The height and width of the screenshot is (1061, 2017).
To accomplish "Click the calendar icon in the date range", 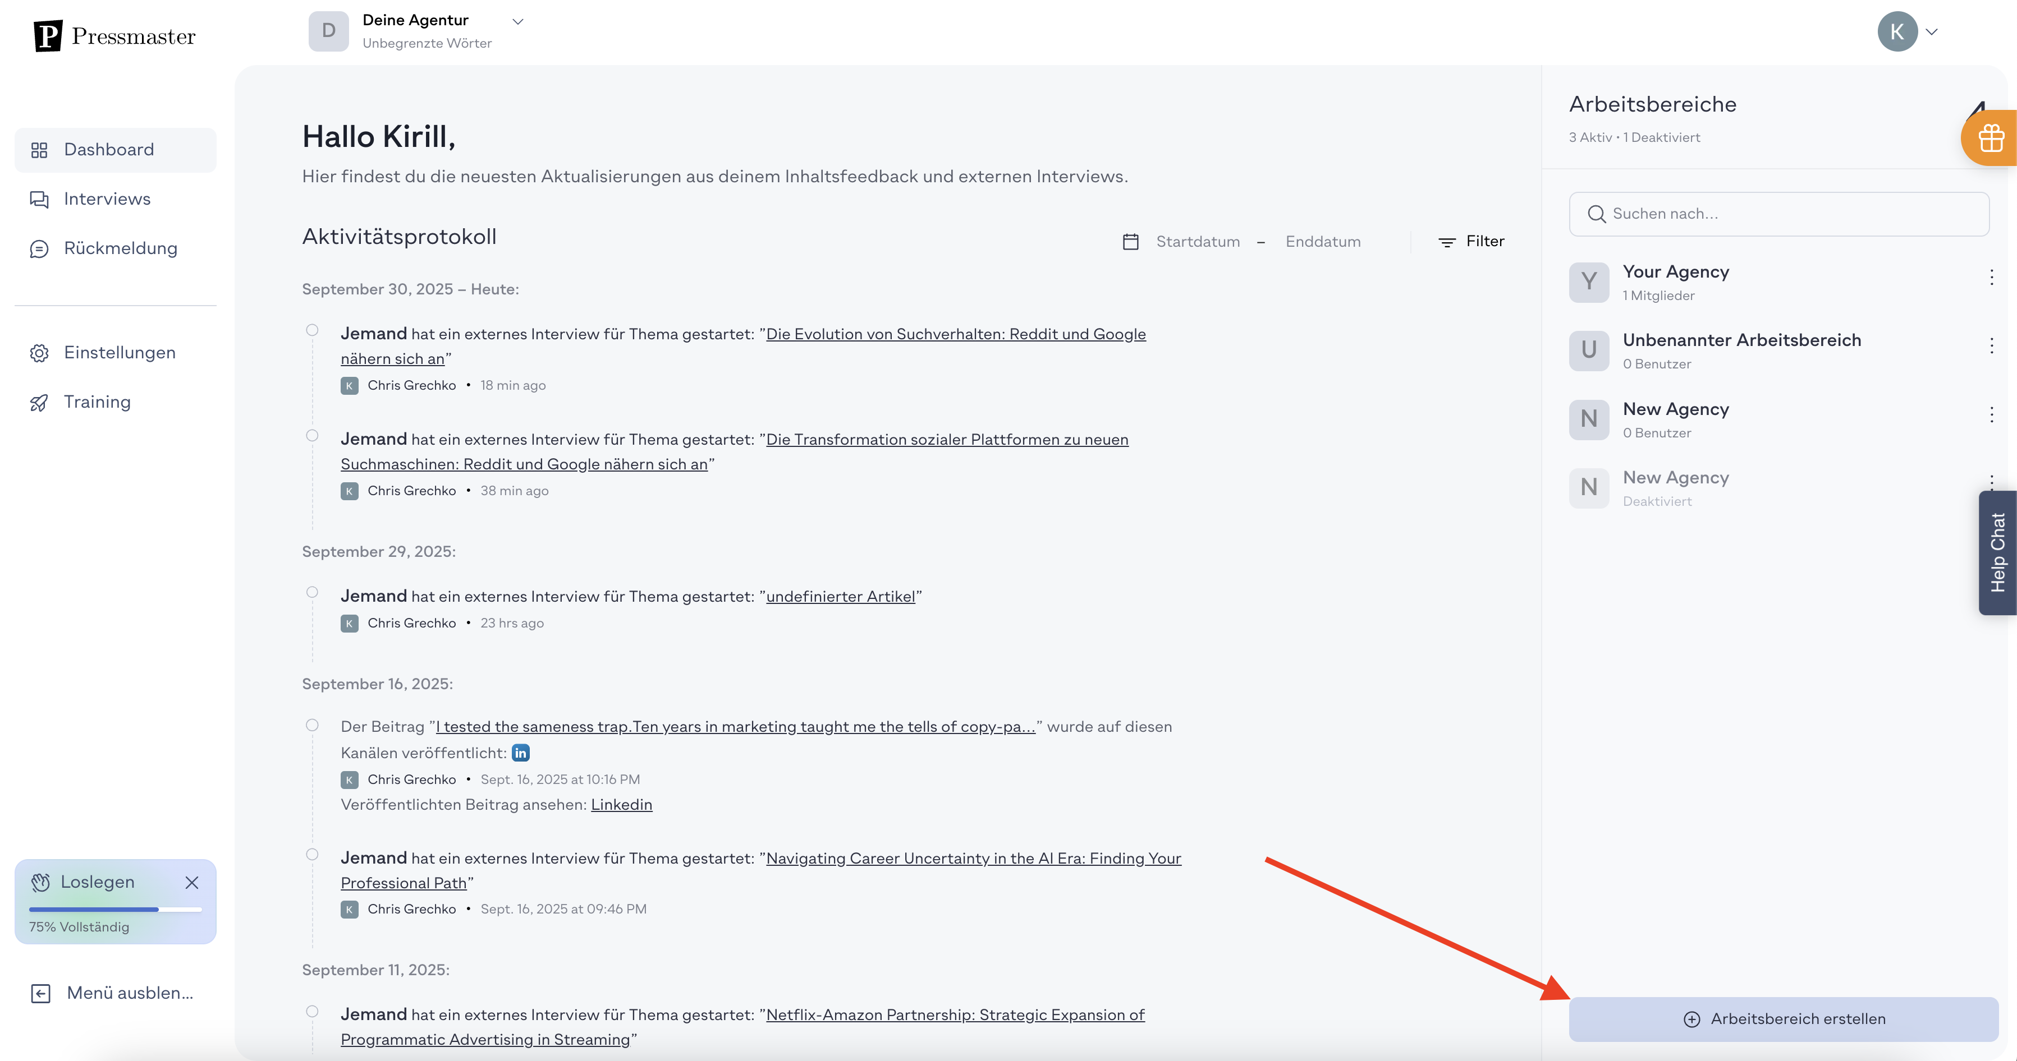I will pyautogui.click(x=1131, y=242).
